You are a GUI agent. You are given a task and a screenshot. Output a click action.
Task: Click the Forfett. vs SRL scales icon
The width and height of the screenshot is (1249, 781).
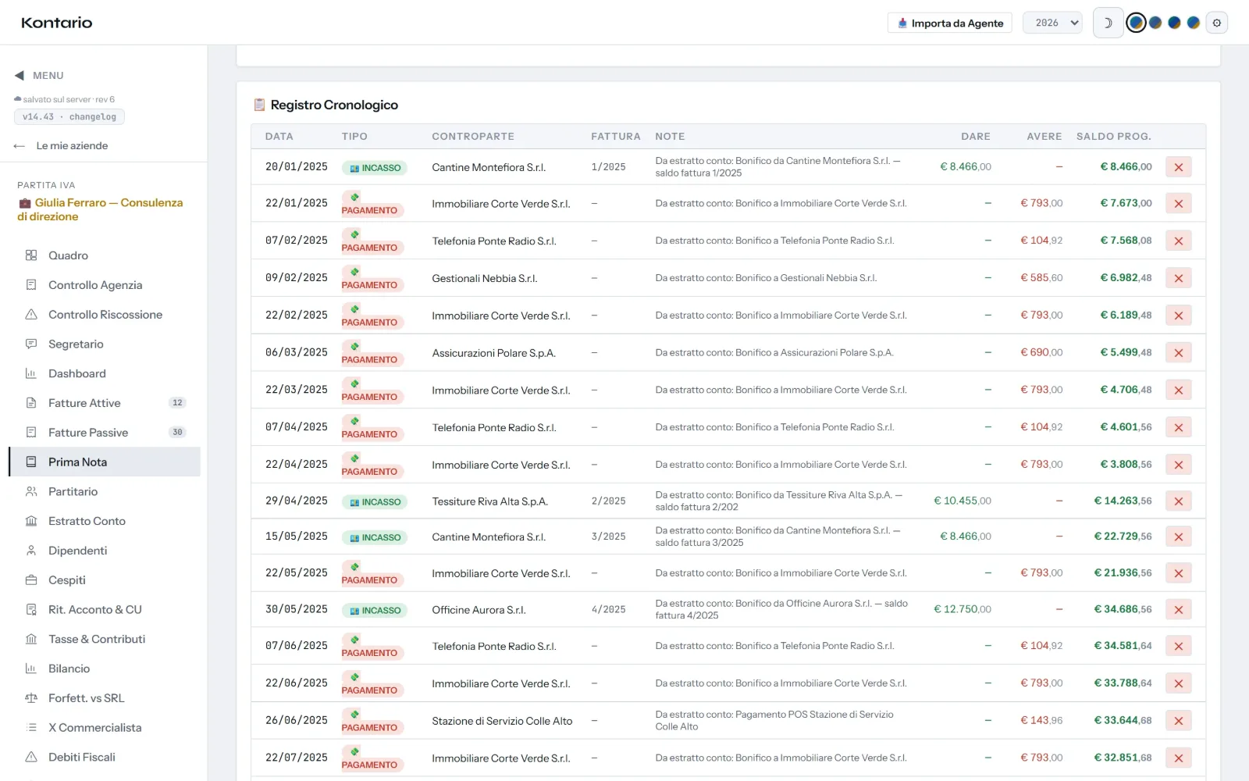(31, 698)
